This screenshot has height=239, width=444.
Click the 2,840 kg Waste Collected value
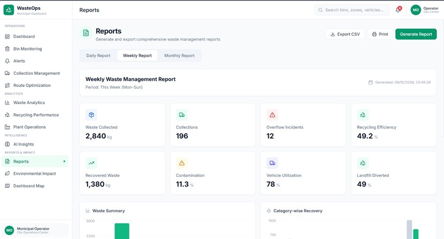point(99,136)
